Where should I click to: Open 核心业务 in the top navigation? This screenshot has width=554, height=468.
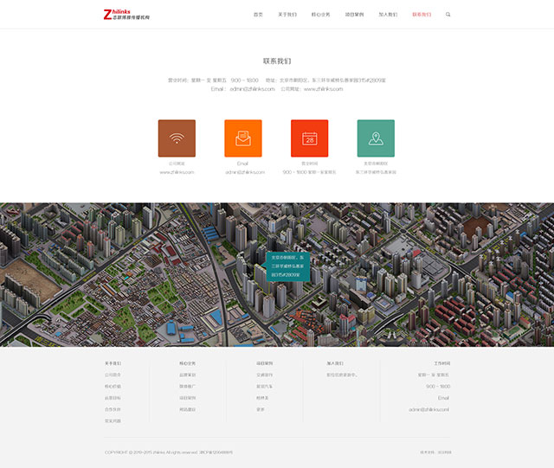click(x=320, y=15)
